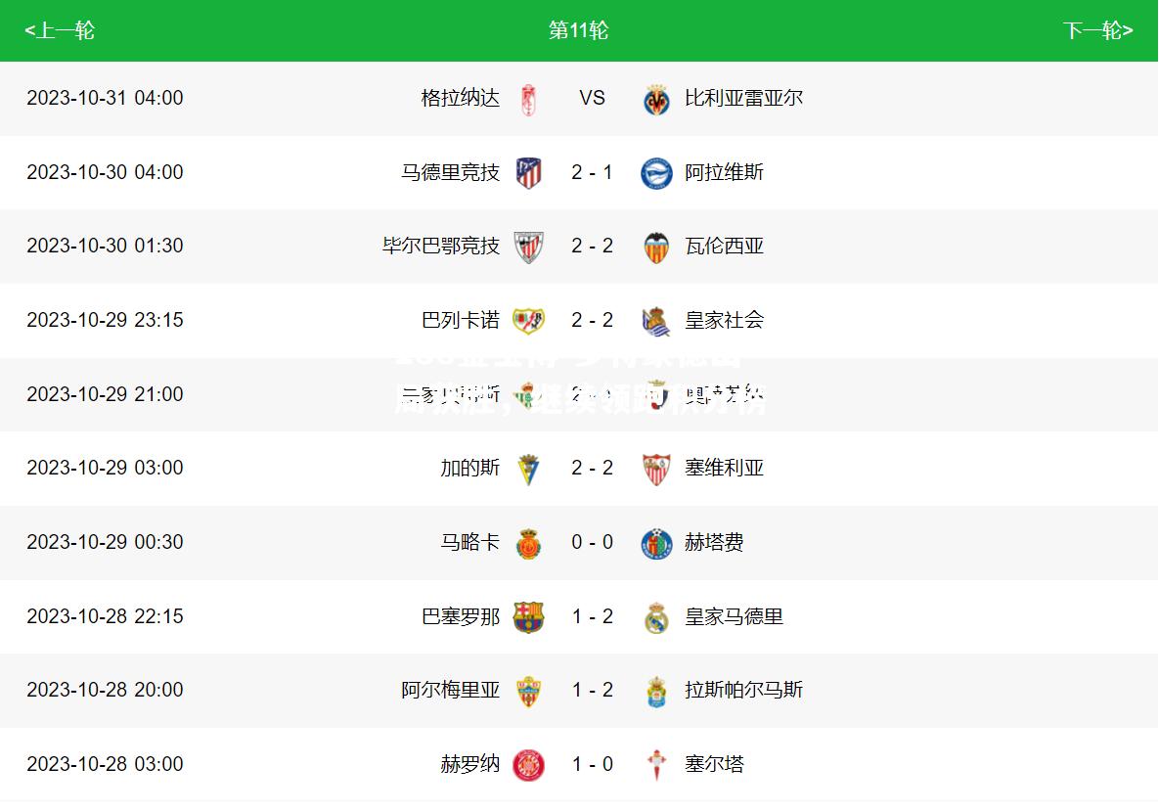This screenshot has height=812, width=1159.
Task: Go to next round with 下一轮>
Action: coord(1097,30)
